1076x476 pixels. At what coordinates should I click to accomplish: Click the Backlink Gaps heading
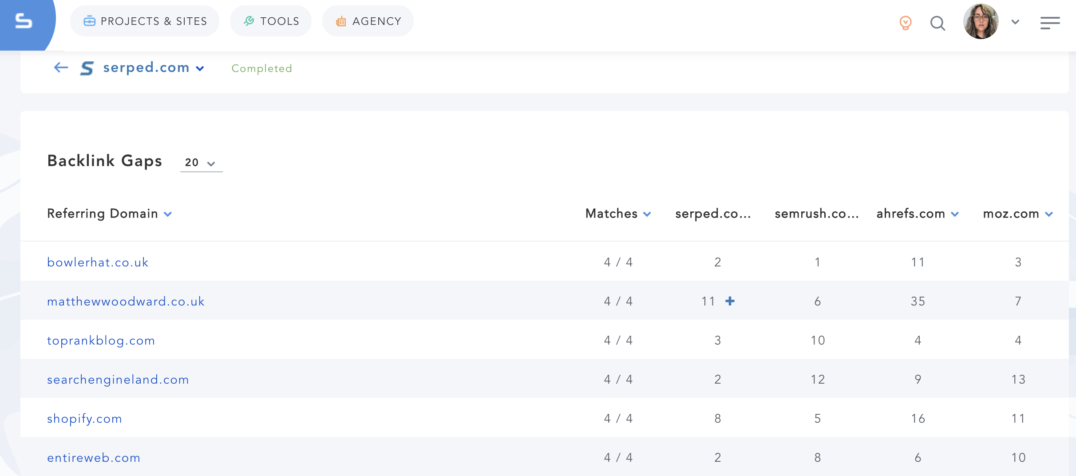pyautogui.click(x=104, y=161)
